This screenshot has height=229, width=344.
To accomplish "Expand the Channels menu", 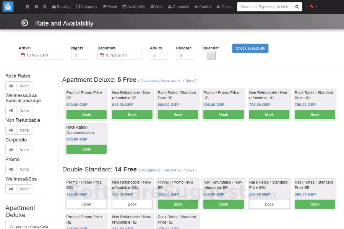I will [178, 7].
